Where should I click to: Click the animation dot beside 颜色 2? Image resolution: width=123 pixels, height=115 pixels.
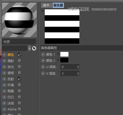pyautogui.click(x=43, y=61)
